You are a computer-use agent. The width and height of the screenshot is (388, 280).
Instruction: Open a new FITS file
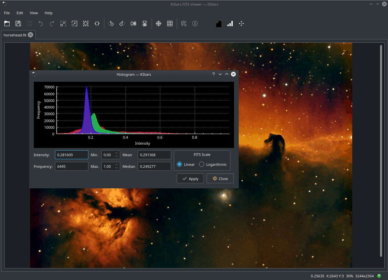pos(7,23)
